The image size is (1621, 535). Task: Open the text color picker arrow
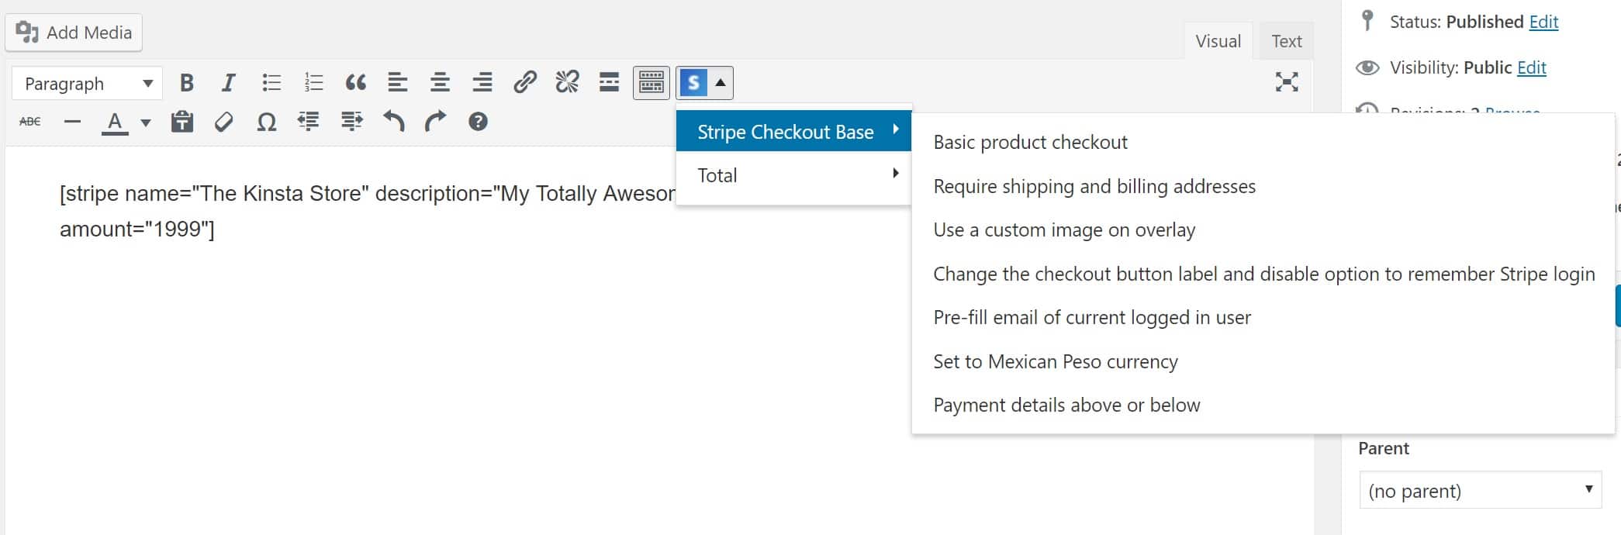point(145,123)
